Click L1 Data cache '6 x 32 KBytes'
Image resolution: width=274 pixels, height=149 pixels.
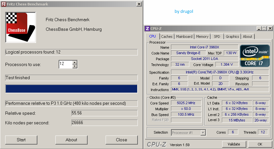coord(237,103)
